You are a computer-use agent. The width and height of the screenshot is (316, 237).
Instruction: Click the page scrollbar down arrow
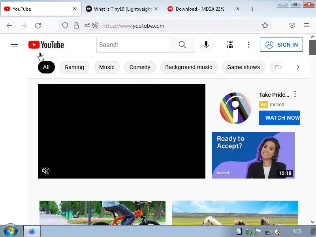(x=312, y=222)
